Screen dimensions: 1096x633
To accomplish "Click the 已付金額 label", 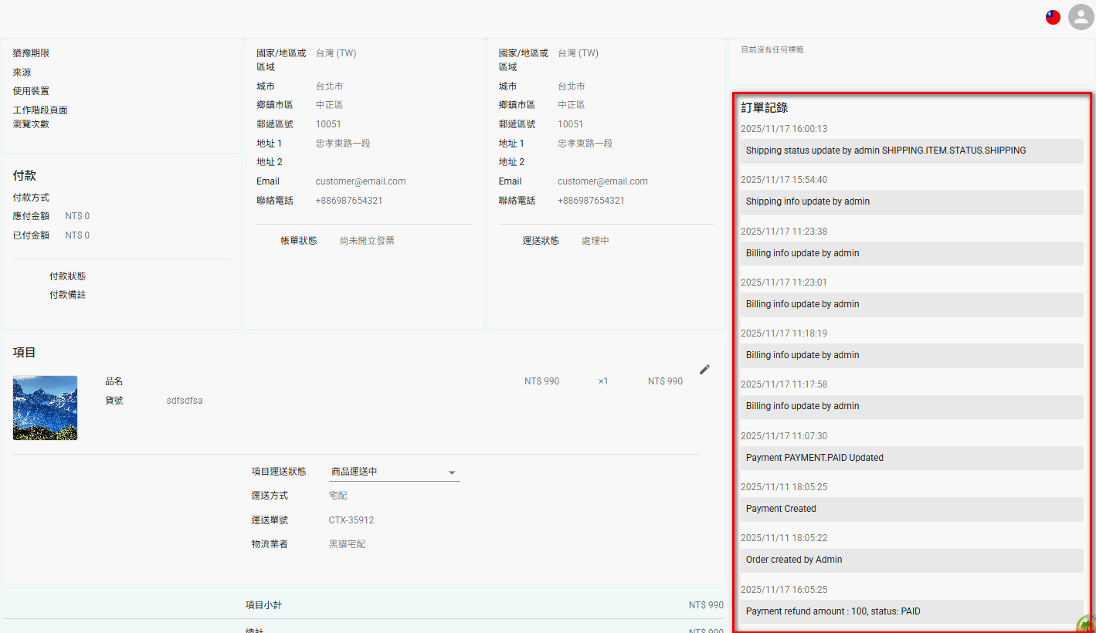I will (x=31, y=235).
